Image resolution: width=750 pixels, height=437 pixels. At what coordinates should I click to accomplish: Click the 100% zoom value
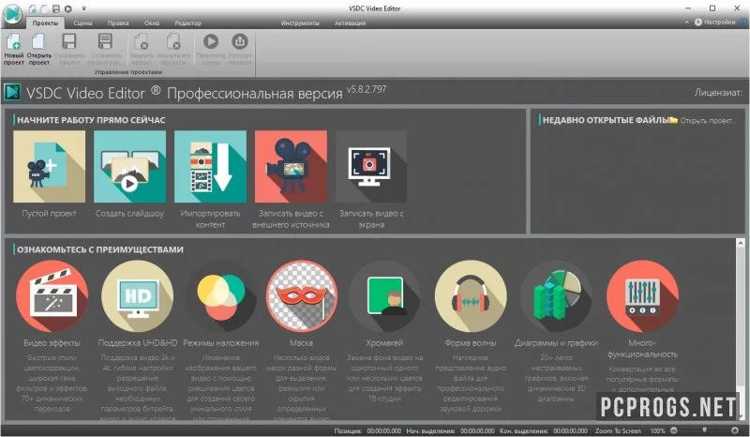[658, 430]
